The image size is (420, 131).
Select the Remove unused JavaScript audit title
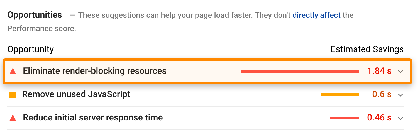tap(76, 94)
